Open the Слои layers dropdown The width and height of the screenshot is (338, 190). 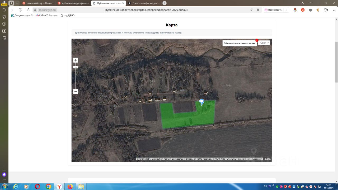click(x=264, y=43)
